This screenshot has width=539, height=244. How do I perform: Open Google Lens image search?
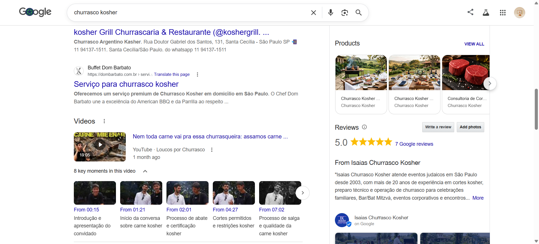pyautogui.click(x=344, y=13)
